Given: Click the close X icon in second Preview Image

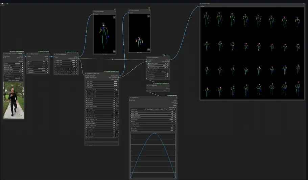Looking at the screenshot, I should click(x=149, y=17).
